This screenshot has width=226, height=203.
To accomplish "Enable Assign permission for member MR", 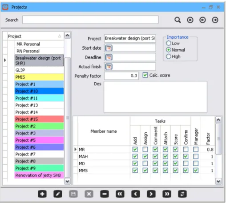I will [145, 149].
